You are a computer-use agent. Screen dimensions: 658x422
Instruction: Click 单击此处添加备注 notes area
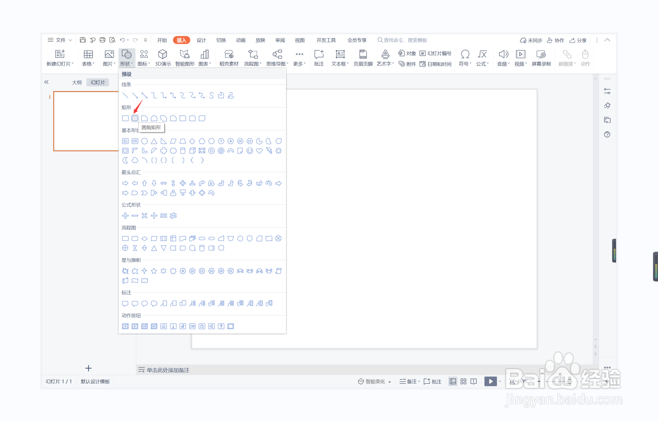[168, 370]
